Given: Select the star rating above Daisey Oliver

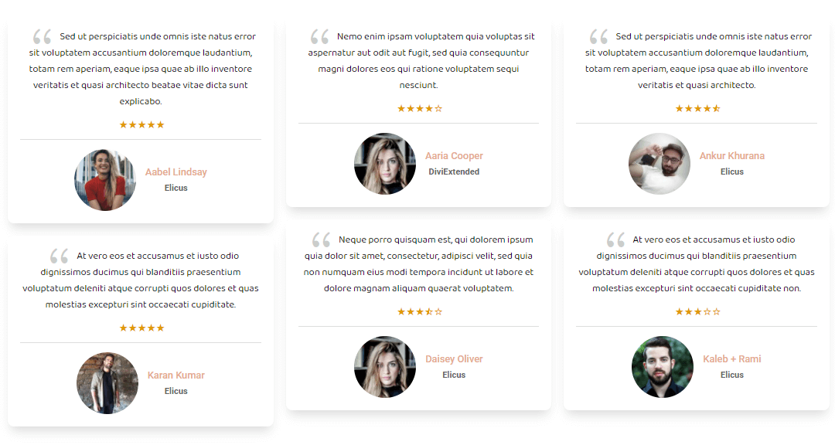Looking at the screenshot, I should 419,312.
